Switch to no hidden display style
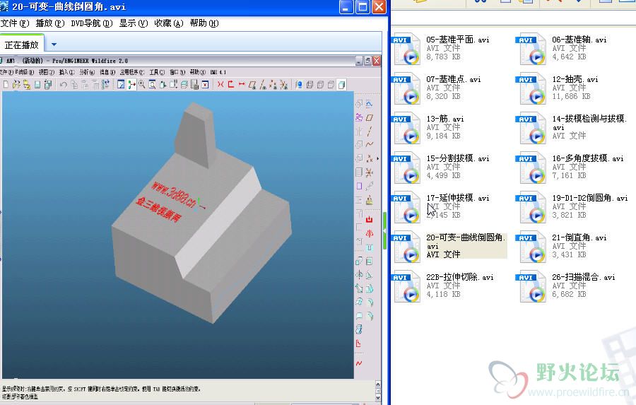The height and width of the screenshot is (405, 636). tap(331, 84)
